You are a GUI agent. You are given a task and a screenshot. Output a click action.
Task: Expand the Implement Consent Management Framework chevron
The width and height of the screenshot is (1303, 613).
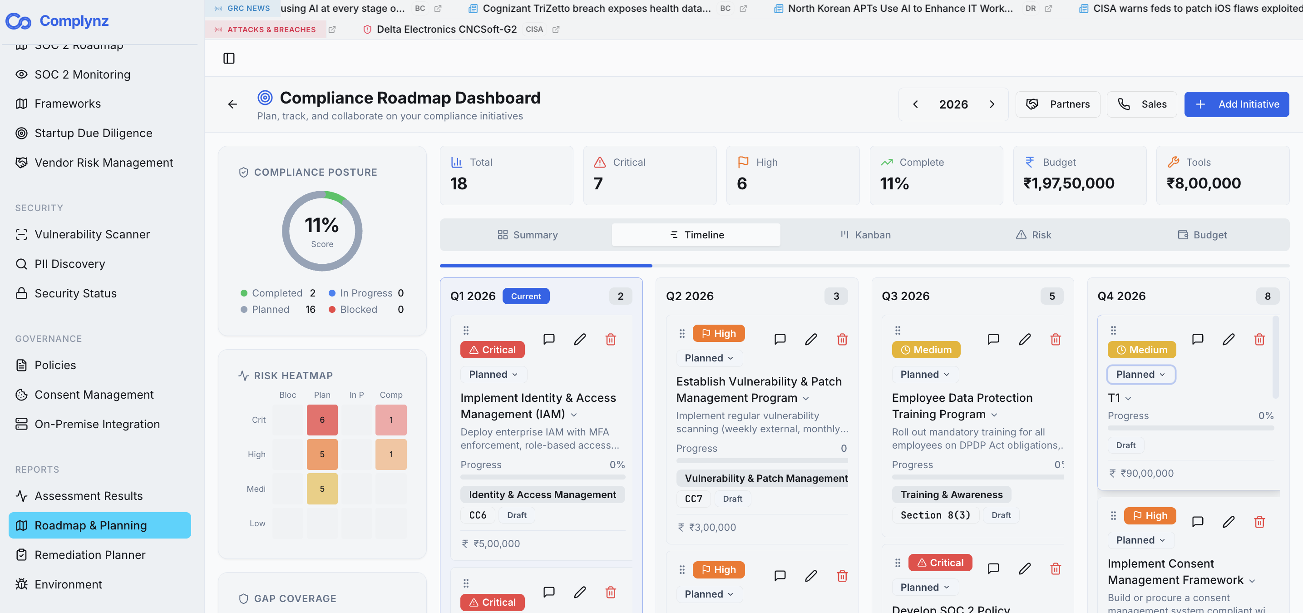(x=1253, y=581)
